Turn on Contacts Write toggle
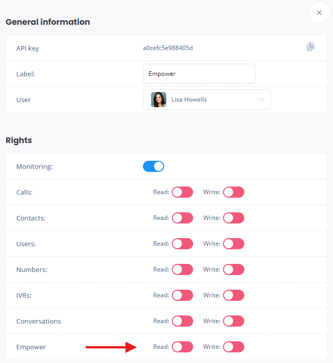Screen dimensions: 333x363 tap(234, 218)
